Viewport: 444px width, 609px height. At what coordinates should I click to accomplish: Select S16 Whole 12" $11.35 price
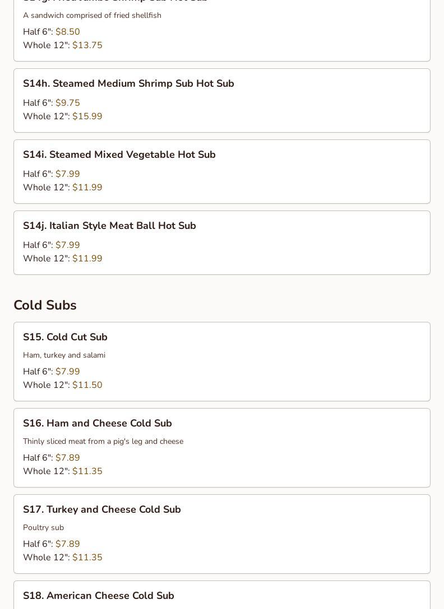click(87, 471)
